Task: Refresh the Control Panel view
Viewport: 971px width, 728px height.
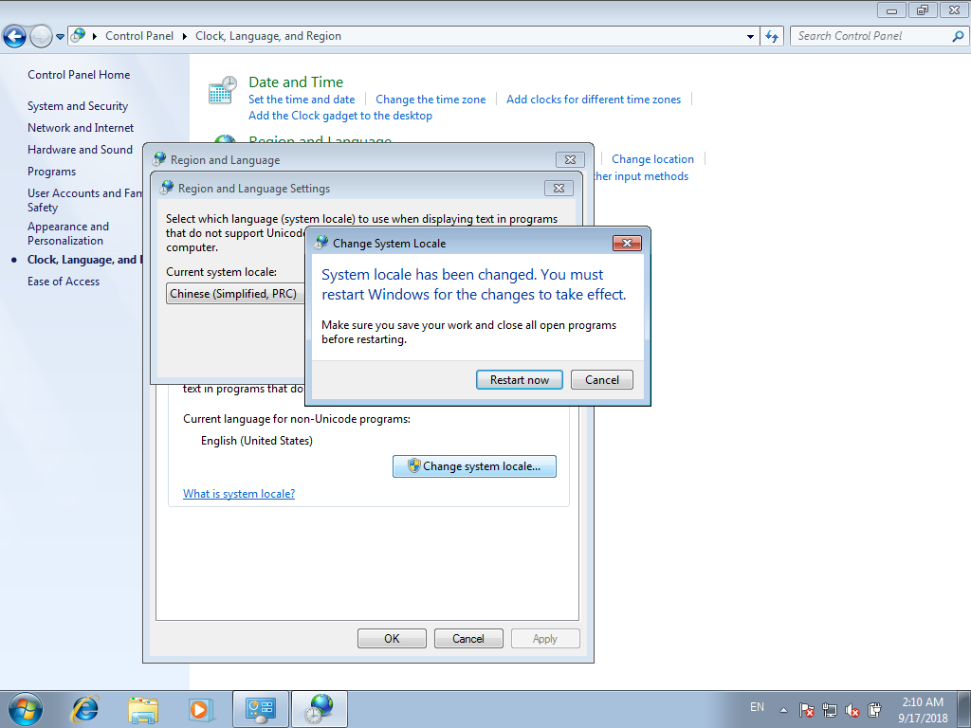Action: coord(772,36)
